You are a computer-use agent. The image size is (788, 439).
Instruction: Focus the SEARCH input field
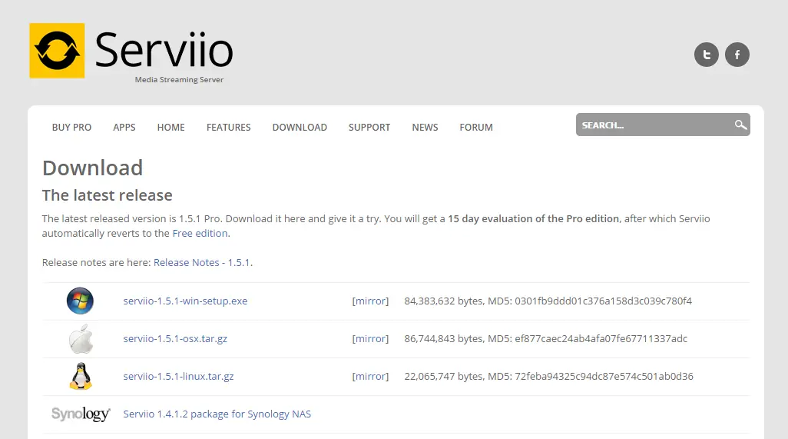click(663, 125)
